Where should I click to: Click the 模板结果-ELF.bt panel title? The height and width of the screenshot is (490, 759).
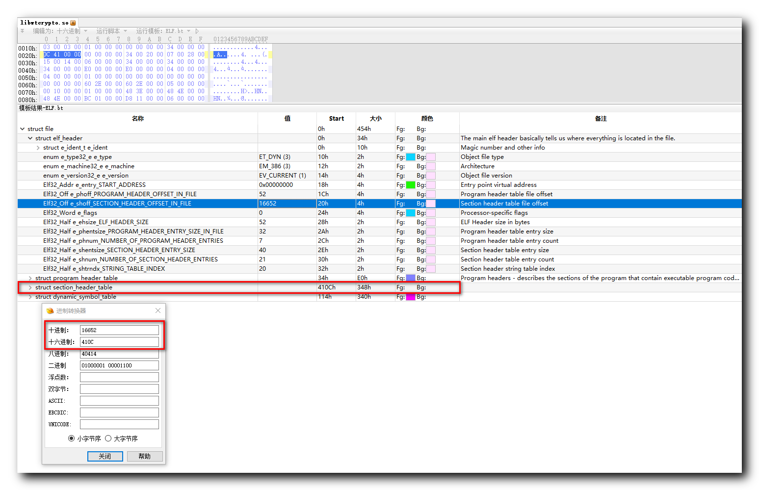point(41,108)
